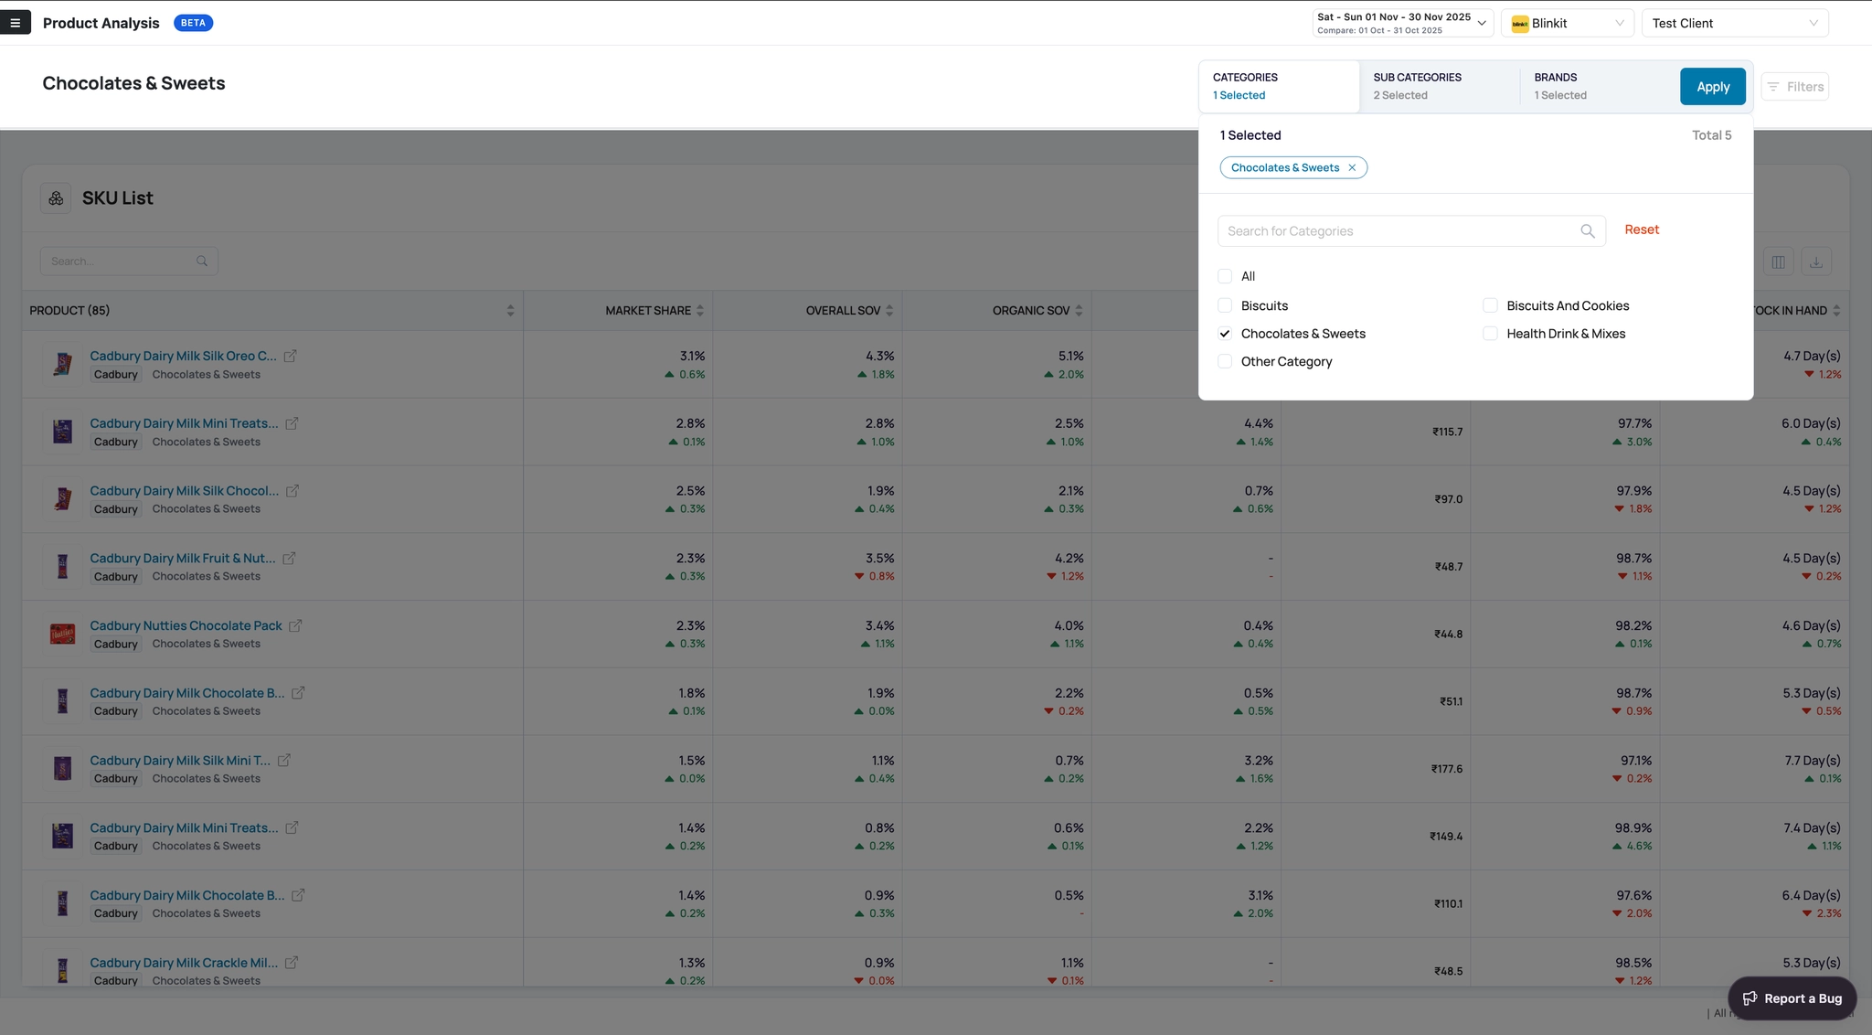
Task: Open external link for Cadbury Dairy Milk Silk Chocol
Action: [x=292, y=491]
